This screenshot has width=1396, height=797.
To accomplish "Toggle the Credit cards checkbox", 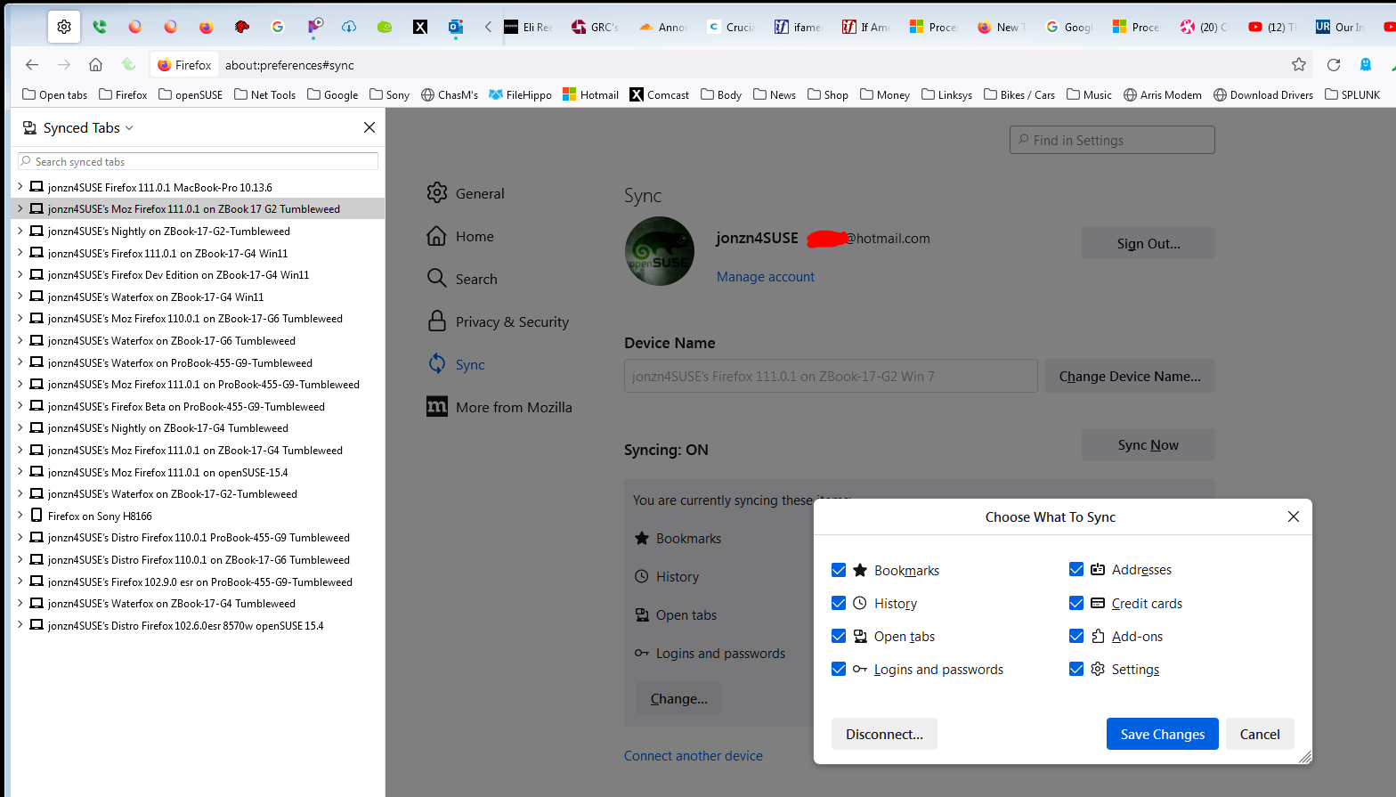I will [1076, 603].
